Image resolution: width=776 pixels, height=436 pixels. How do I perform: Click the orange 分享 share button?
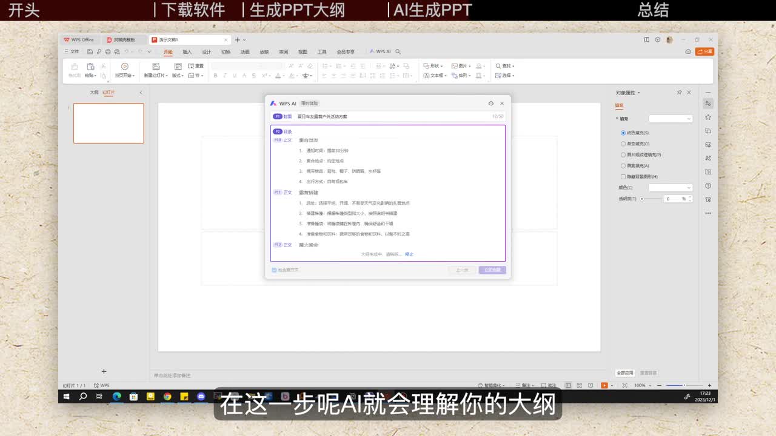click(x=704, y=52)
